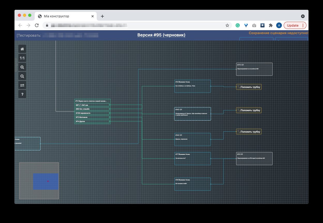Image resolution: width=323 pixels, height=223 pixels.
Task: Click the swap arrows icon in toolbar
Action: [22, 85]
